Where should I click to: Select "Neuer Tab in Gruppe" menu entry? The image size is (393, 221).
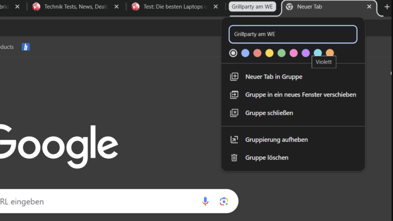click(274, 77)
